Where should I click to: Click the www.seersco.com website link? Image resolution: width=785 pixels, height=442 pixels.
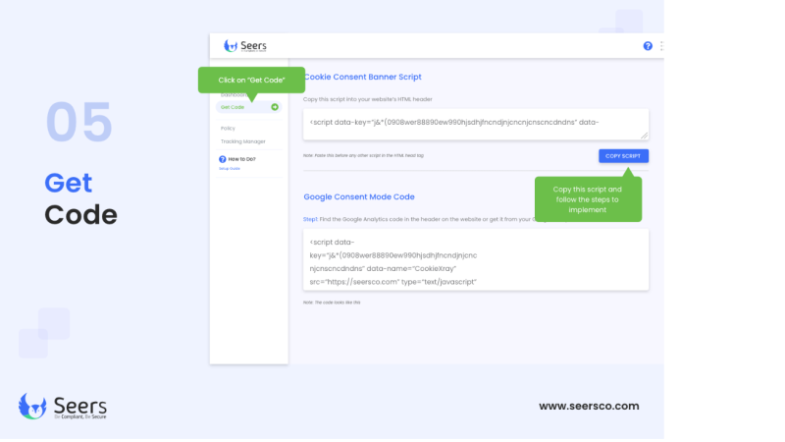tap(589, 406)
